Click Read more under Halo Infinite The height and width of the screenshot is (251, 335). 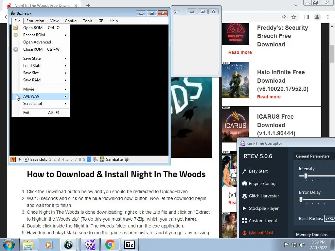[269, 97]
